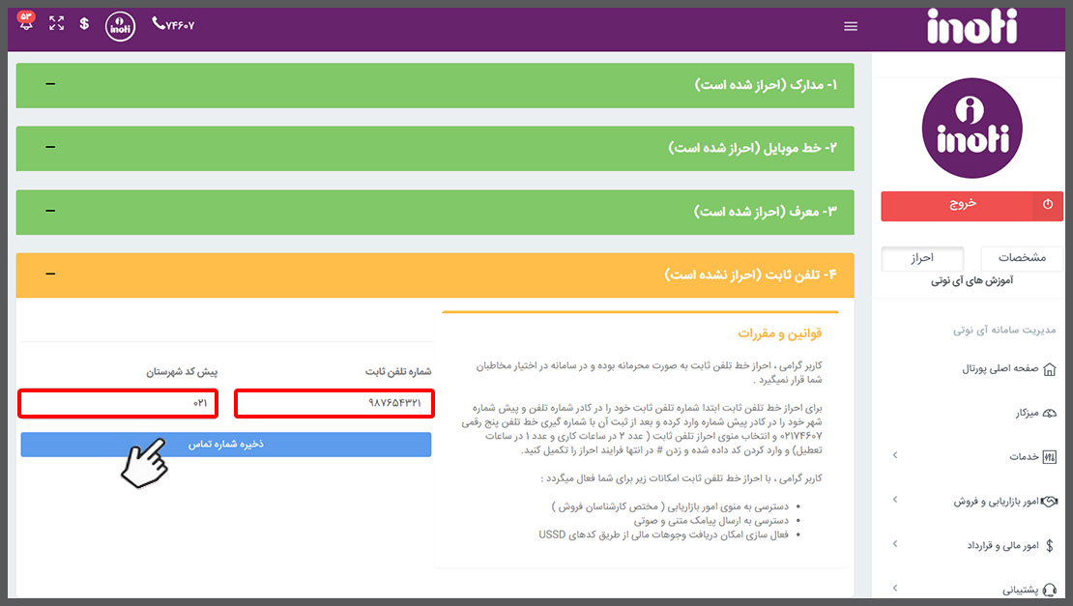This screenshot has height=606, width=1073.
Task: Click the power icon beside the logout button
Action: coord(1048,205)
